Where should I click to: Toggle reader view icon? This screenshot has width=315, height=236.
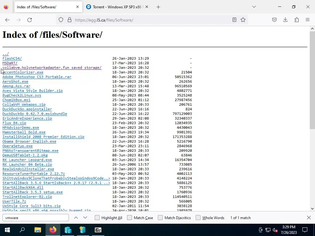(234, 20)
